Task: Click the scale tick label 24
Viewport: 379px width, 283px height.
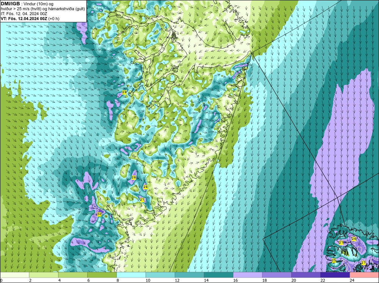Action: pos(352,280)
